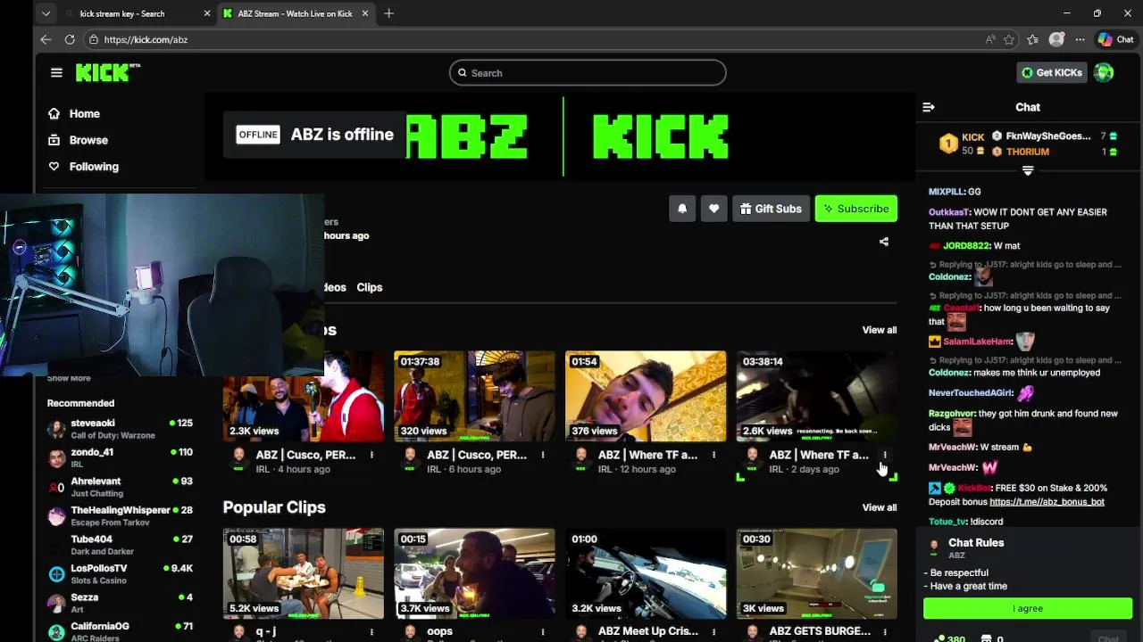Click the site info icon in address bar

[93, 39]
